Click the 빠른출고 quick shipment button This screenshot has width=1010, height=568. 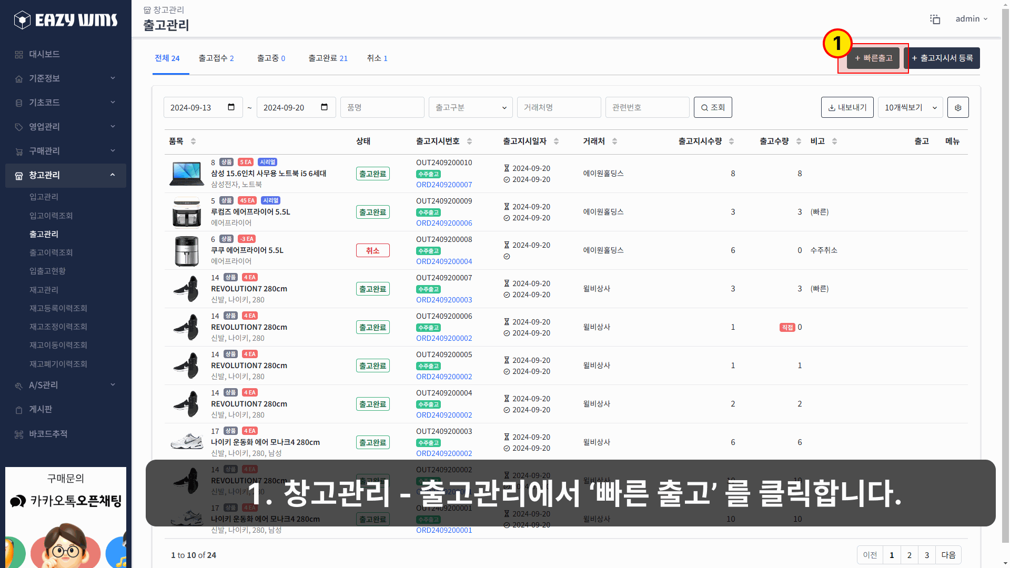[x=873, y=58]
